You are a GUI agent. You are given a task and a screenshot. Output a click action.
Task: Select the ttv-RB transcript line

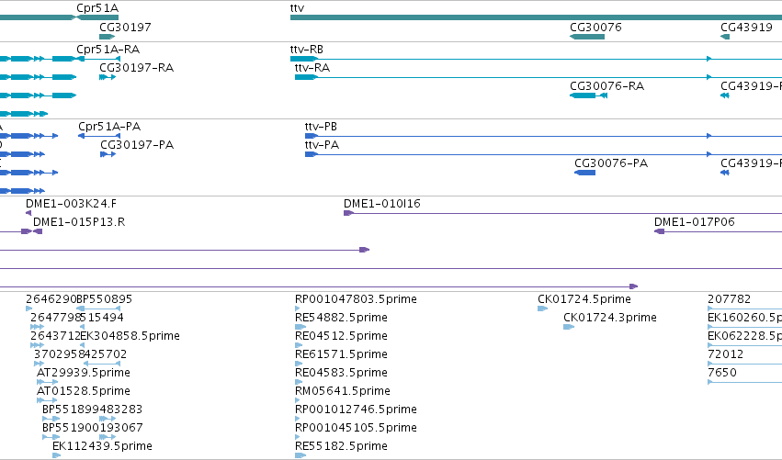(x=536, y=59)
